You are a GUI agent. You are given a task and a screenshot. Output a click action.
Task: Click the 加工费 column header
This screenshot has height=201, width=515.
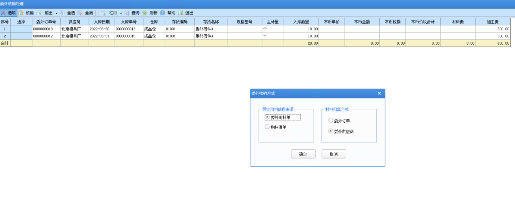click(x=493, y=22)
